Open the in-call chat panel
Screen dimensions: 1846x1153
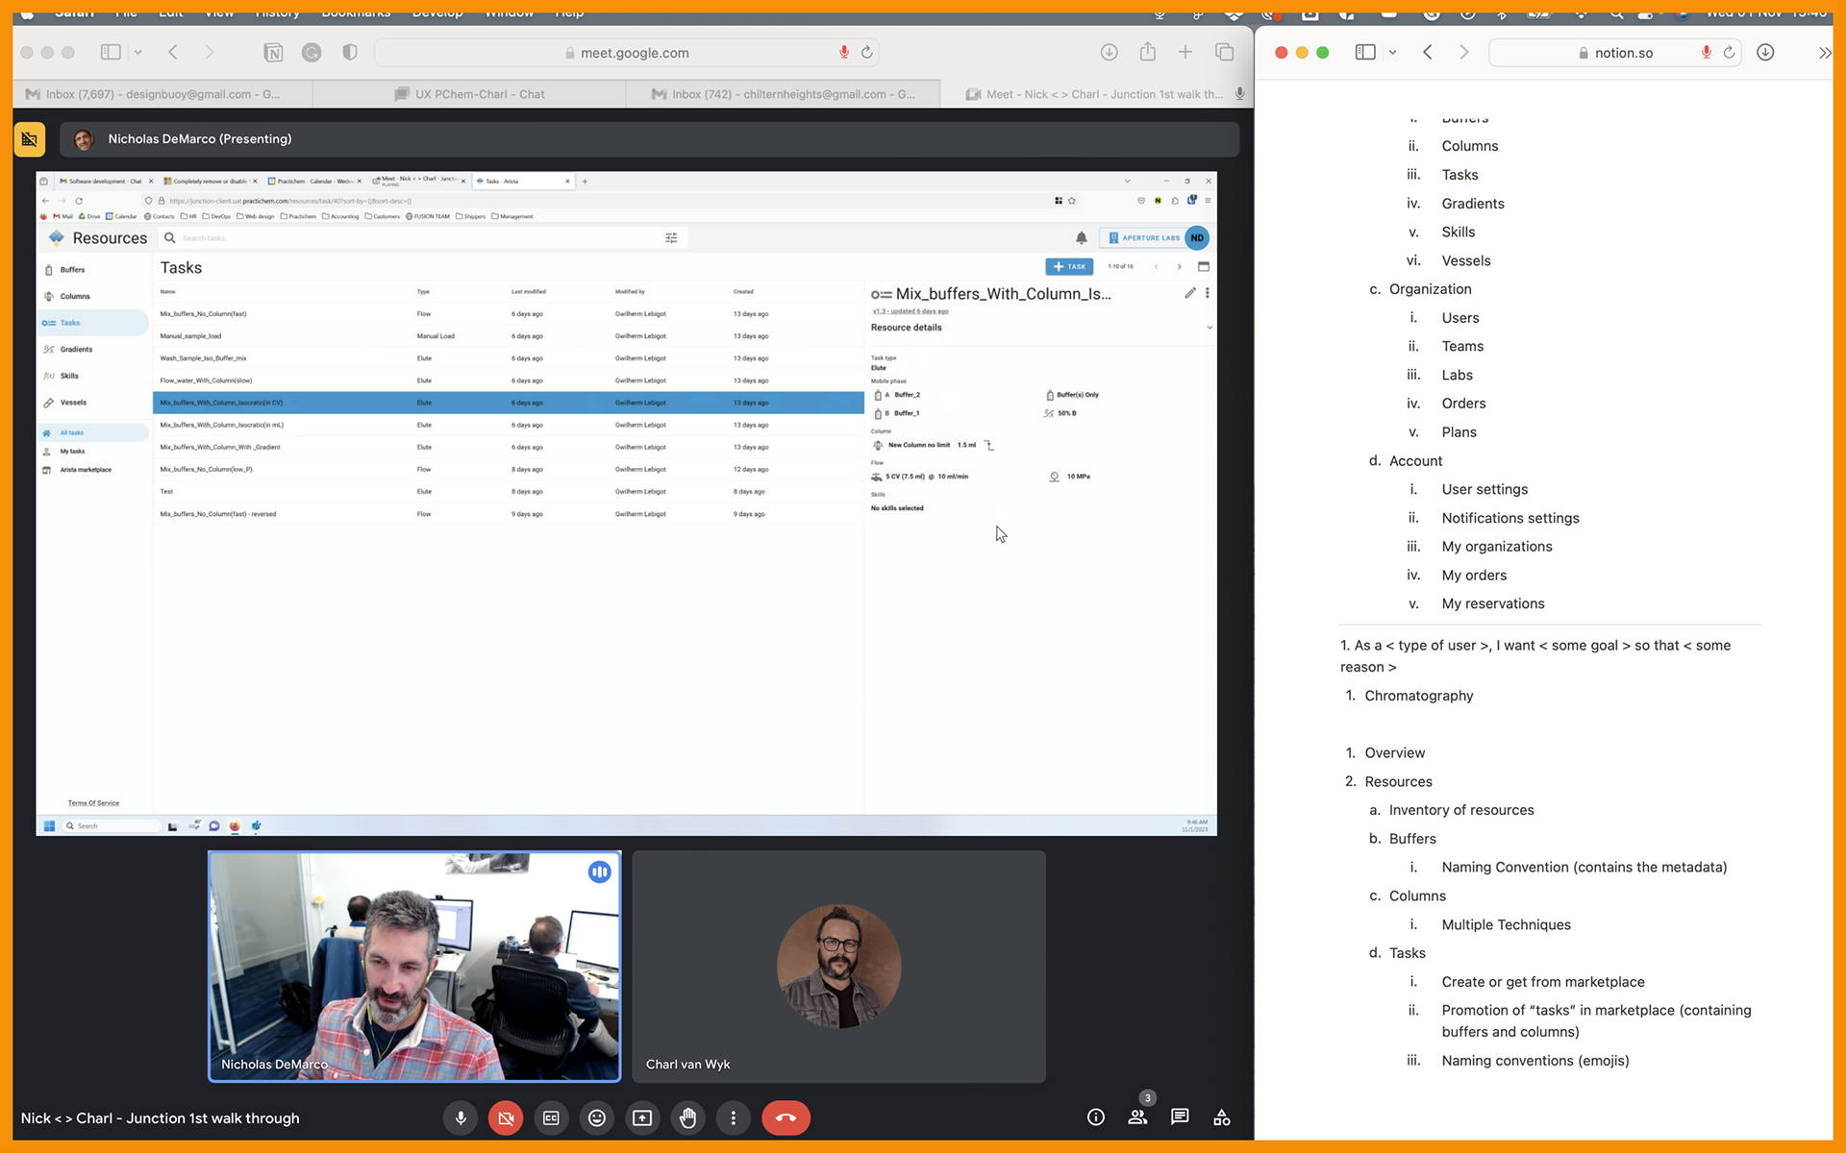pos(1180,1117)
